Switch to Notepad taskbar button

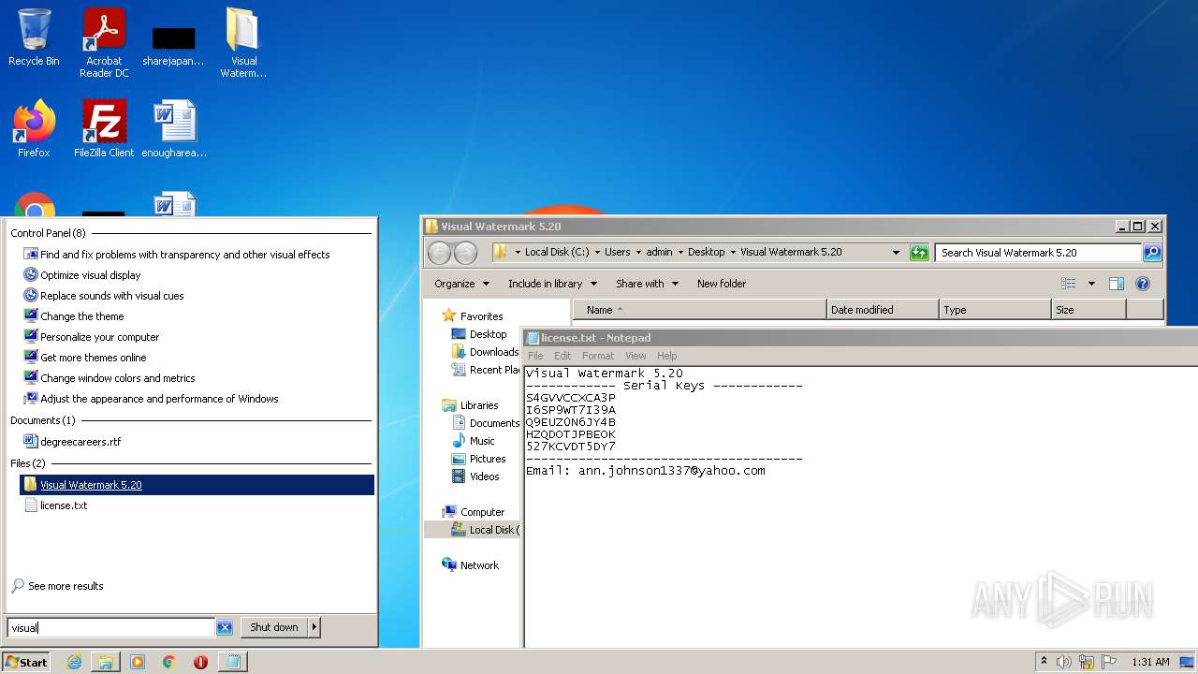(232, 662)
